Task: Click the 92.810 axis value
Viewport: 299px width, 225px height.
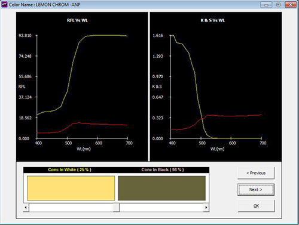Action: pos(25,36)
